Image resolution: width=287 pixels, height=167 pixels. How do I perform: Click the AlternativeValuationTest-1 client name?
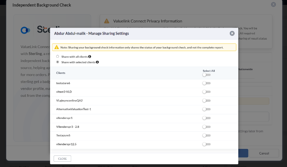pyautogui.click(x=74, y=109)
